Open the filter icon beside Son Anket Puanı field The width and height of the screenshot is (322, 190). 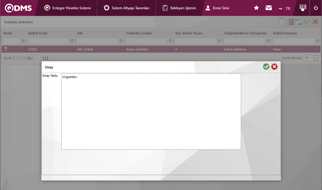pos(219,41)
